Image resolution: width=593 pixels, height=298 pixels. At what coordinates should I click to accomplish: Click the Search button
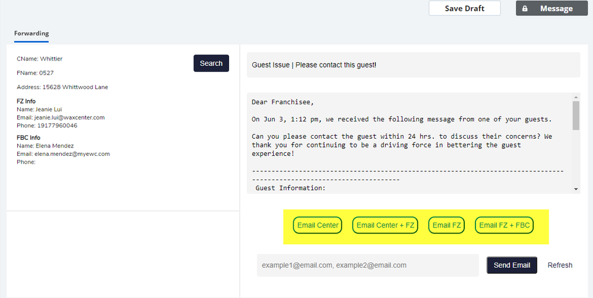coord(211,63)
